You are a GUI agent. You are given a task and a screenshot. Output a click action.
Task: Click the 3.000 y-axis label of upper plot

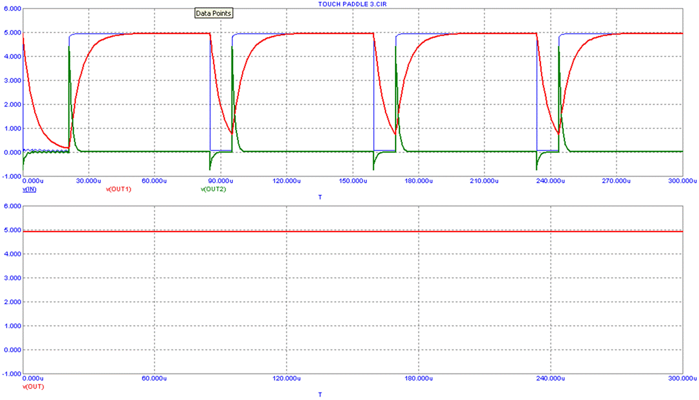(12, 81)
